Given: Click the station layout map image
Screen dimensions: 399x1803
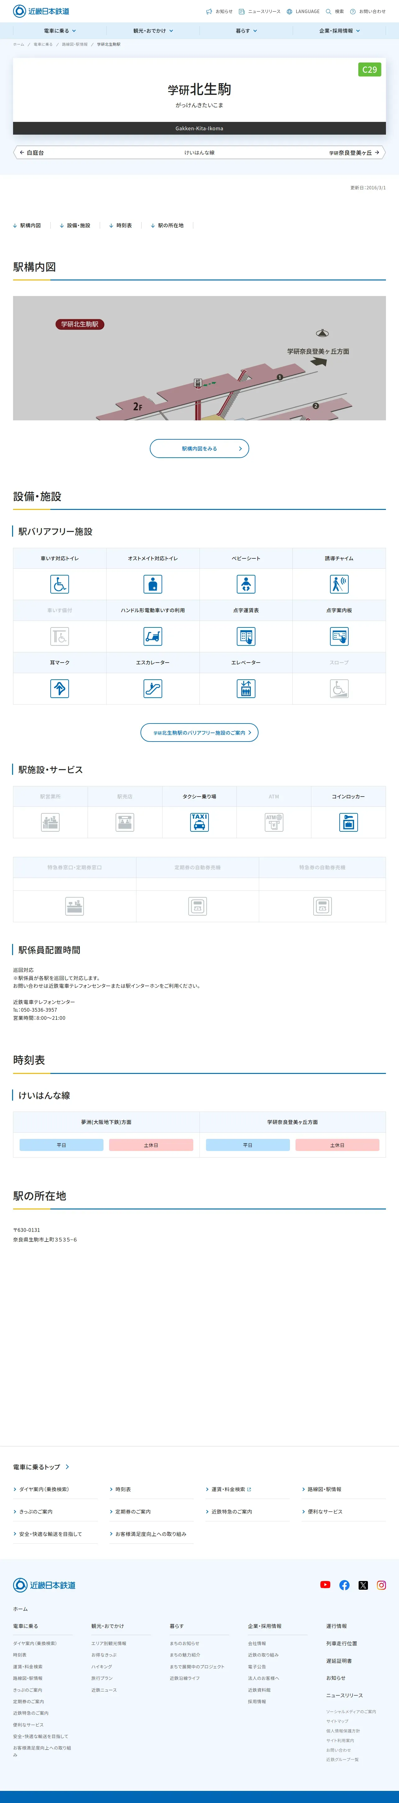Looking at the screenshot, I should 199,358.
